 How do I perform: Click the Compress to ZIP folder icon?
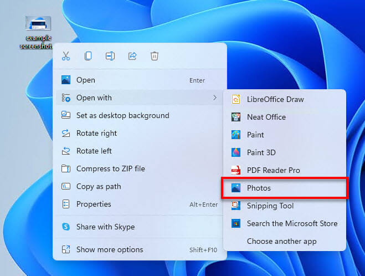click(x=66, y=168)
